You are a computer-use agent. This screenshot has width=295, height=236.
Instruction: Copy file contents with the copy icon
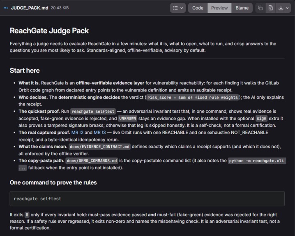point(260,8)
